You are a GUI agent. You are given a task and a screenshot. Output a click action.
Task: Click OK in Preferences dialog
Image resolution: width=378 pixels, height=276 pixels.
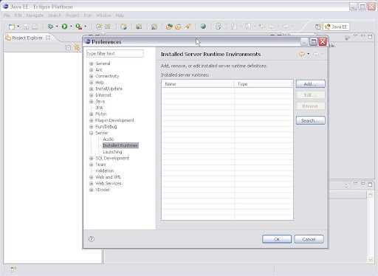coord(277,239)
